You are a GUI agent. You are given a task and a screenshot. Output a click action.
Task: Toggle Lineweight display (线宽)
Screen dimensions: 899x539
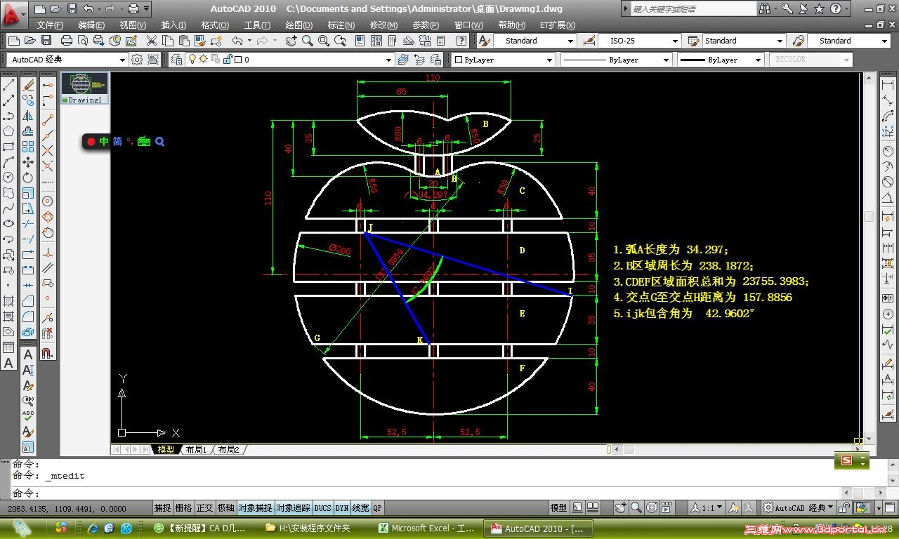tap(360, 508)
